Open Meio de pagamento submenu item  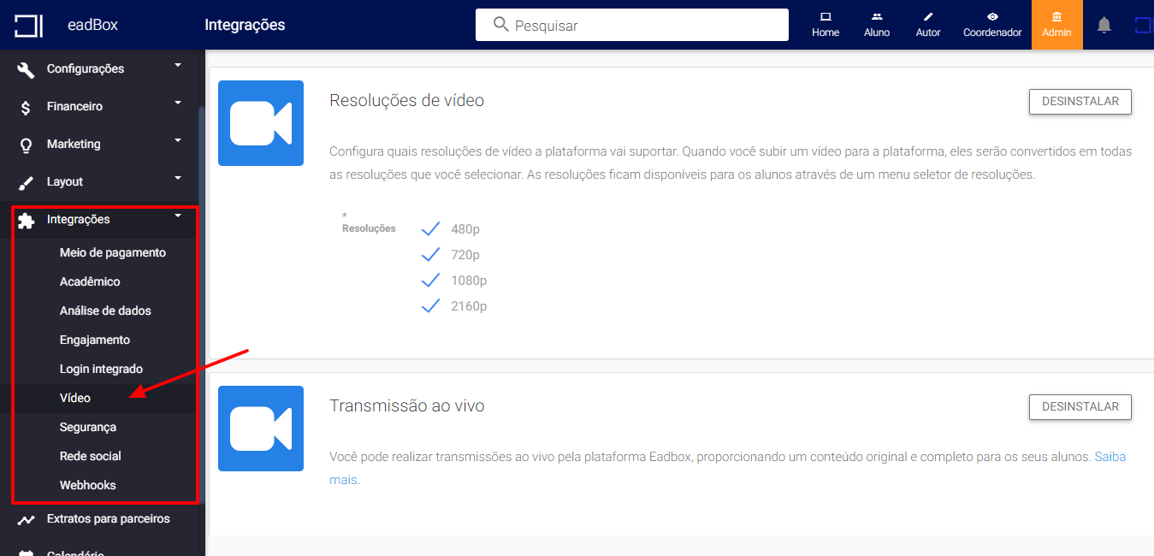click(113, 252)
